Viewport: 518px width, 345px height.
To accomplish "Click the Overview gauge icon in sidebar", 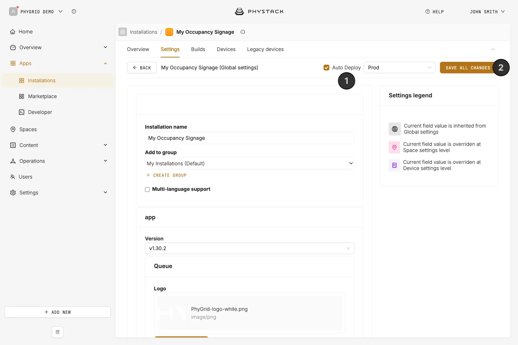I will click(x=13, y=47).
